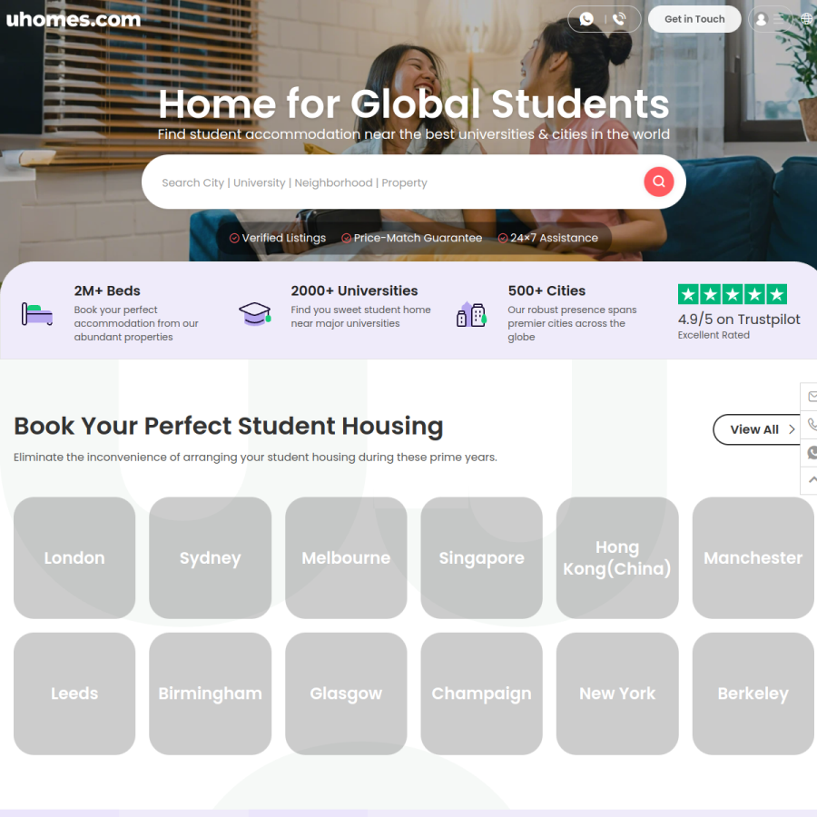Image resolution: width=817 pixels, height=817 pixels.
Task: Select the Berkeley city card
Action: coord(753,694)
